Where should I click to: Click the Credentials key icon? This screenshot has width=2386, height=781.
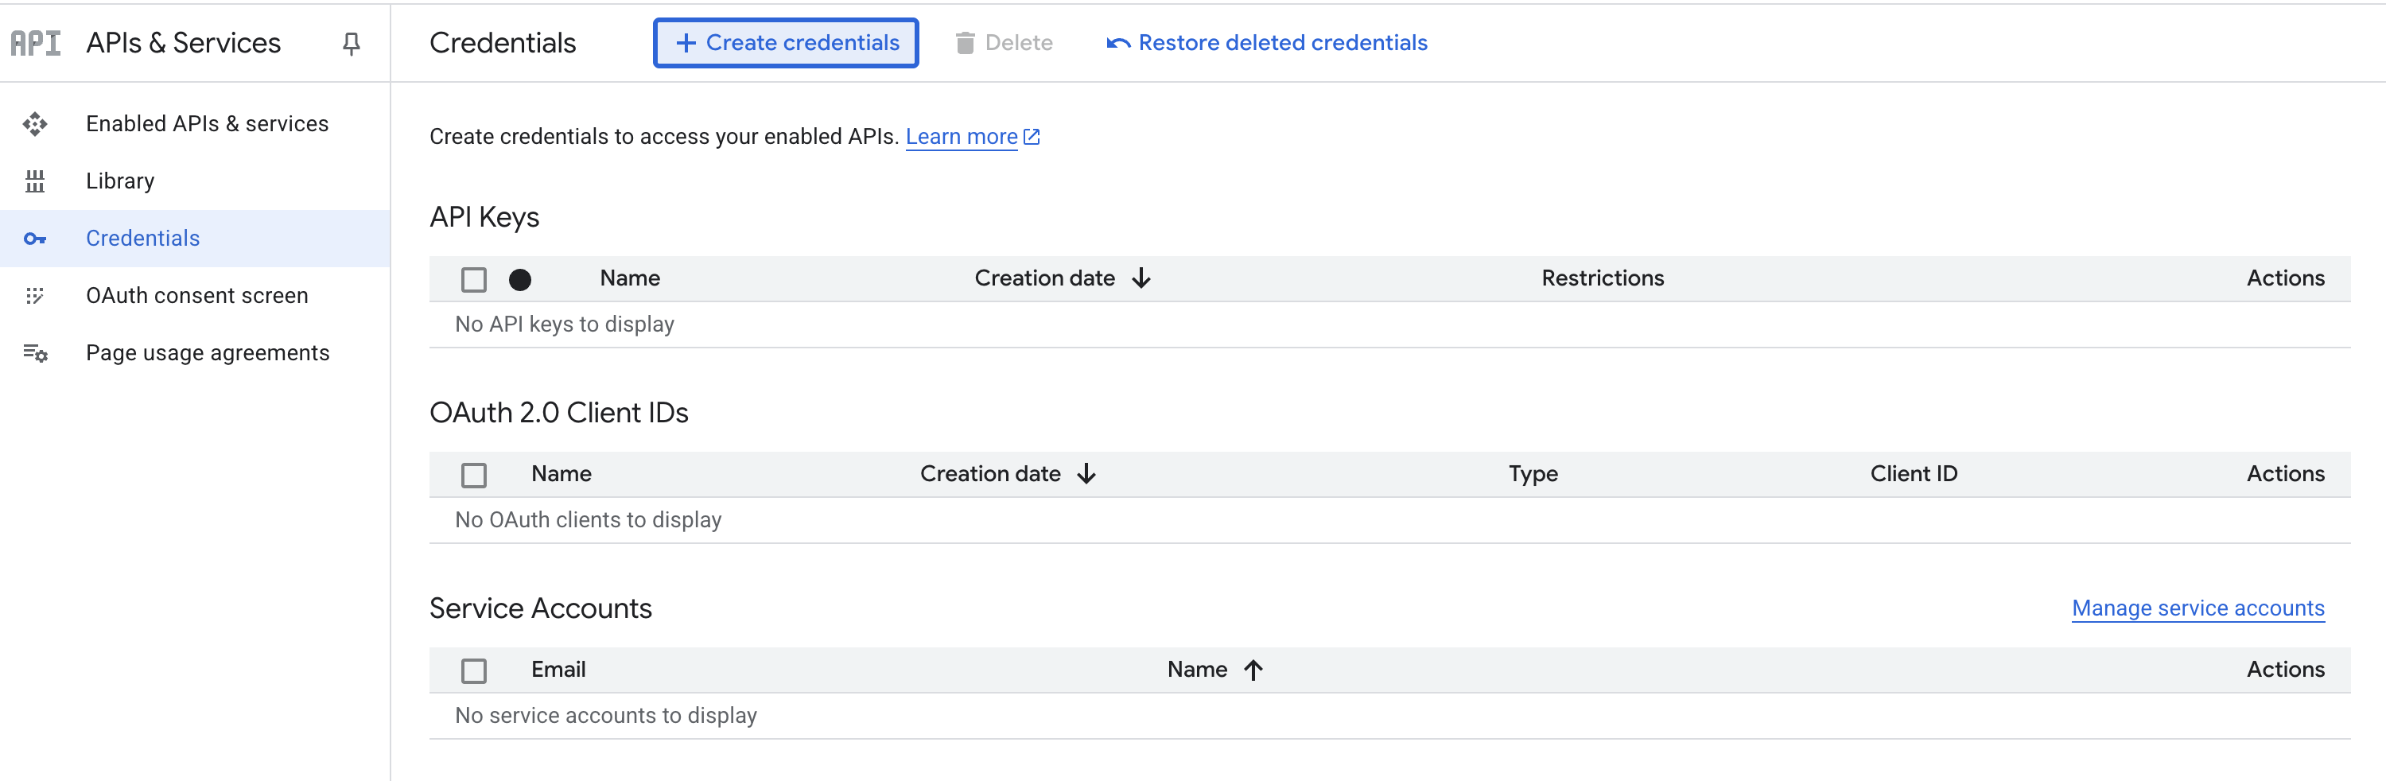pos(35,238)
